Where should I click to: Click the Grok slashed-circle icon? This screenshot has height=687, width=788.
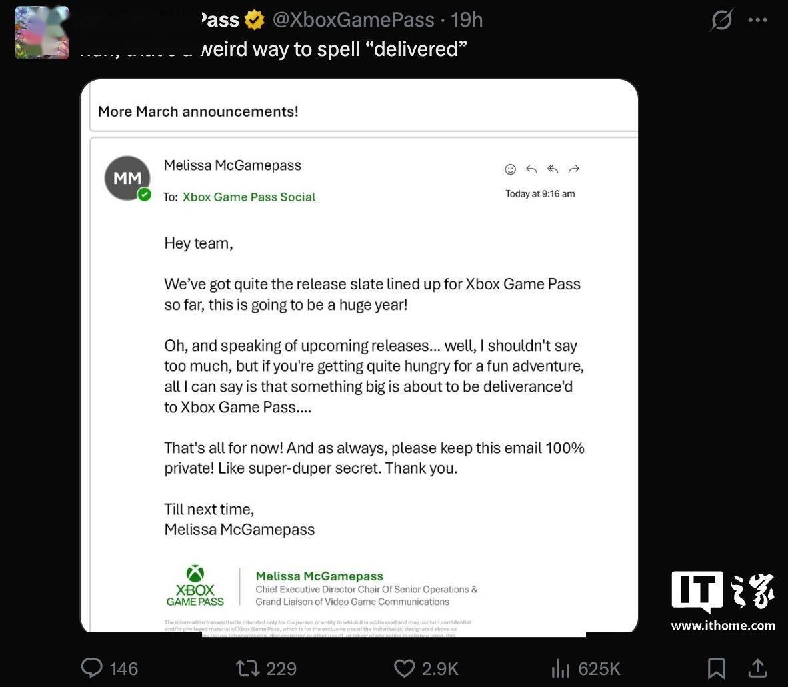721,20
